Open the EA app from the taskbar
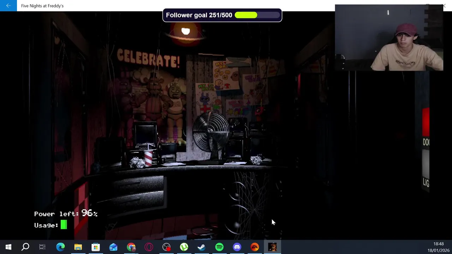452x254 pixels. 255,247
